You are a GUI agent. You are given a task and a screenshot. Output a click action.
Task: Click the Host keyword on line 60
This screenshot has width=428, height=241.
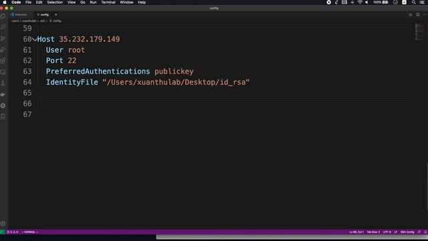[46, 39]
